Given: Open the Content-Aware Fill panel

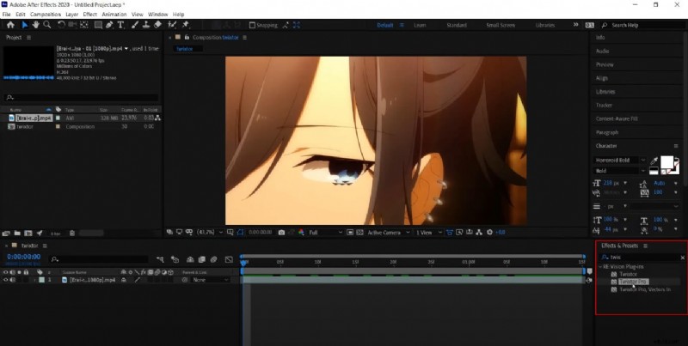Looking at the screenshot, I should [x=617, y=118].
